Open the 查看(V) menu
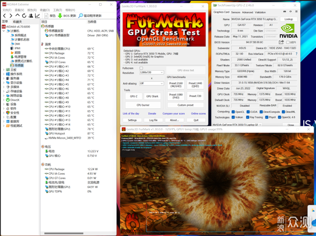 click(19, 10)
